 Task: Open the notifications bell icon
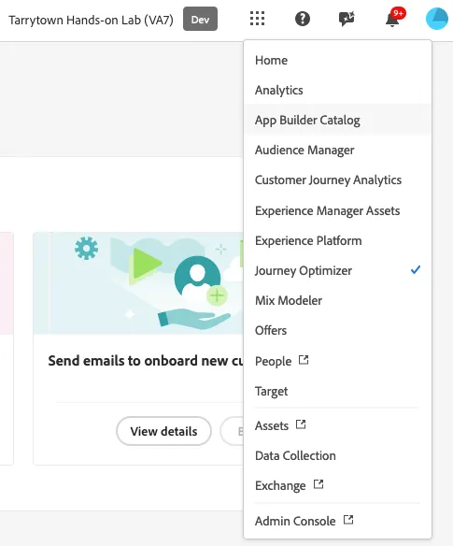(393, 19)
